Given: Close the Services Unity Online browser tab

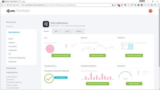Looking at the screenshot, I should point(20,2).
